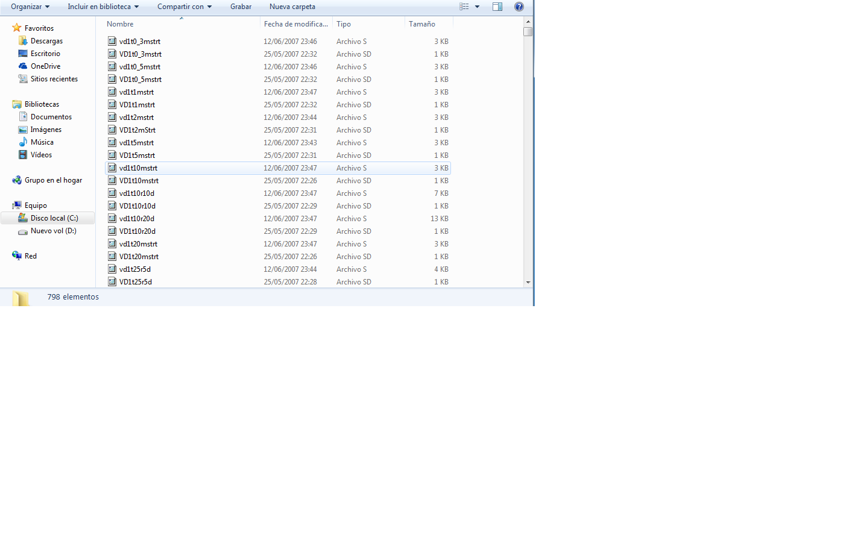Toggle the preview pane icon
This screenshot has height=546, width=861.
click(497, 7)
